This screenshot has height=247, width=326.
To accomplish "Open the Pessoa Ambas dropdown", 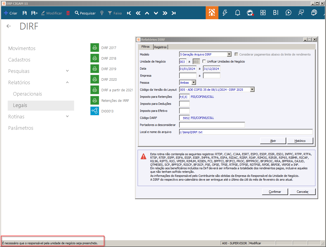I will pyautogui.click(x=193, y=82).
